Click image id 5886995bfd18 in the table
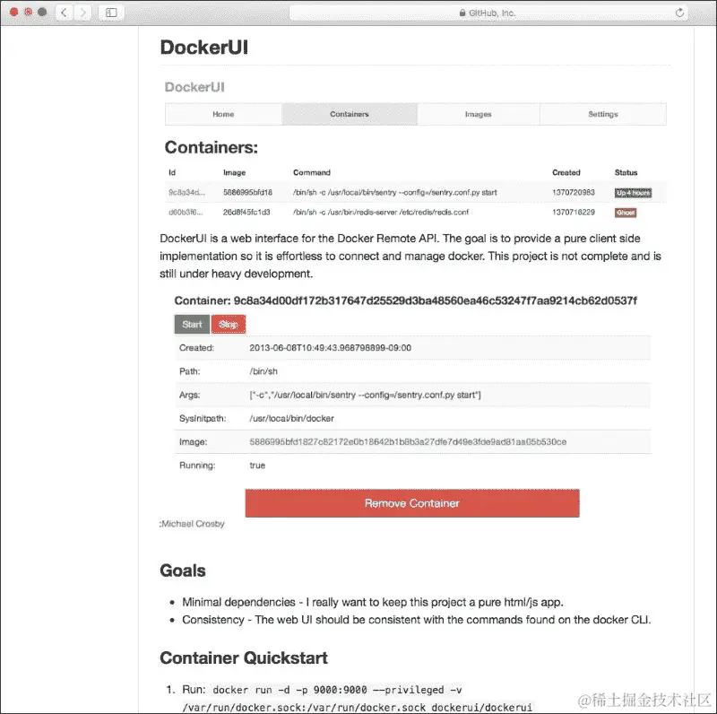The height and width of the screenshot is (714, 717). click(247, 192)
